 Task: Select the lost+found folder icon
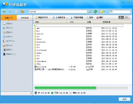tap(35, 50)
